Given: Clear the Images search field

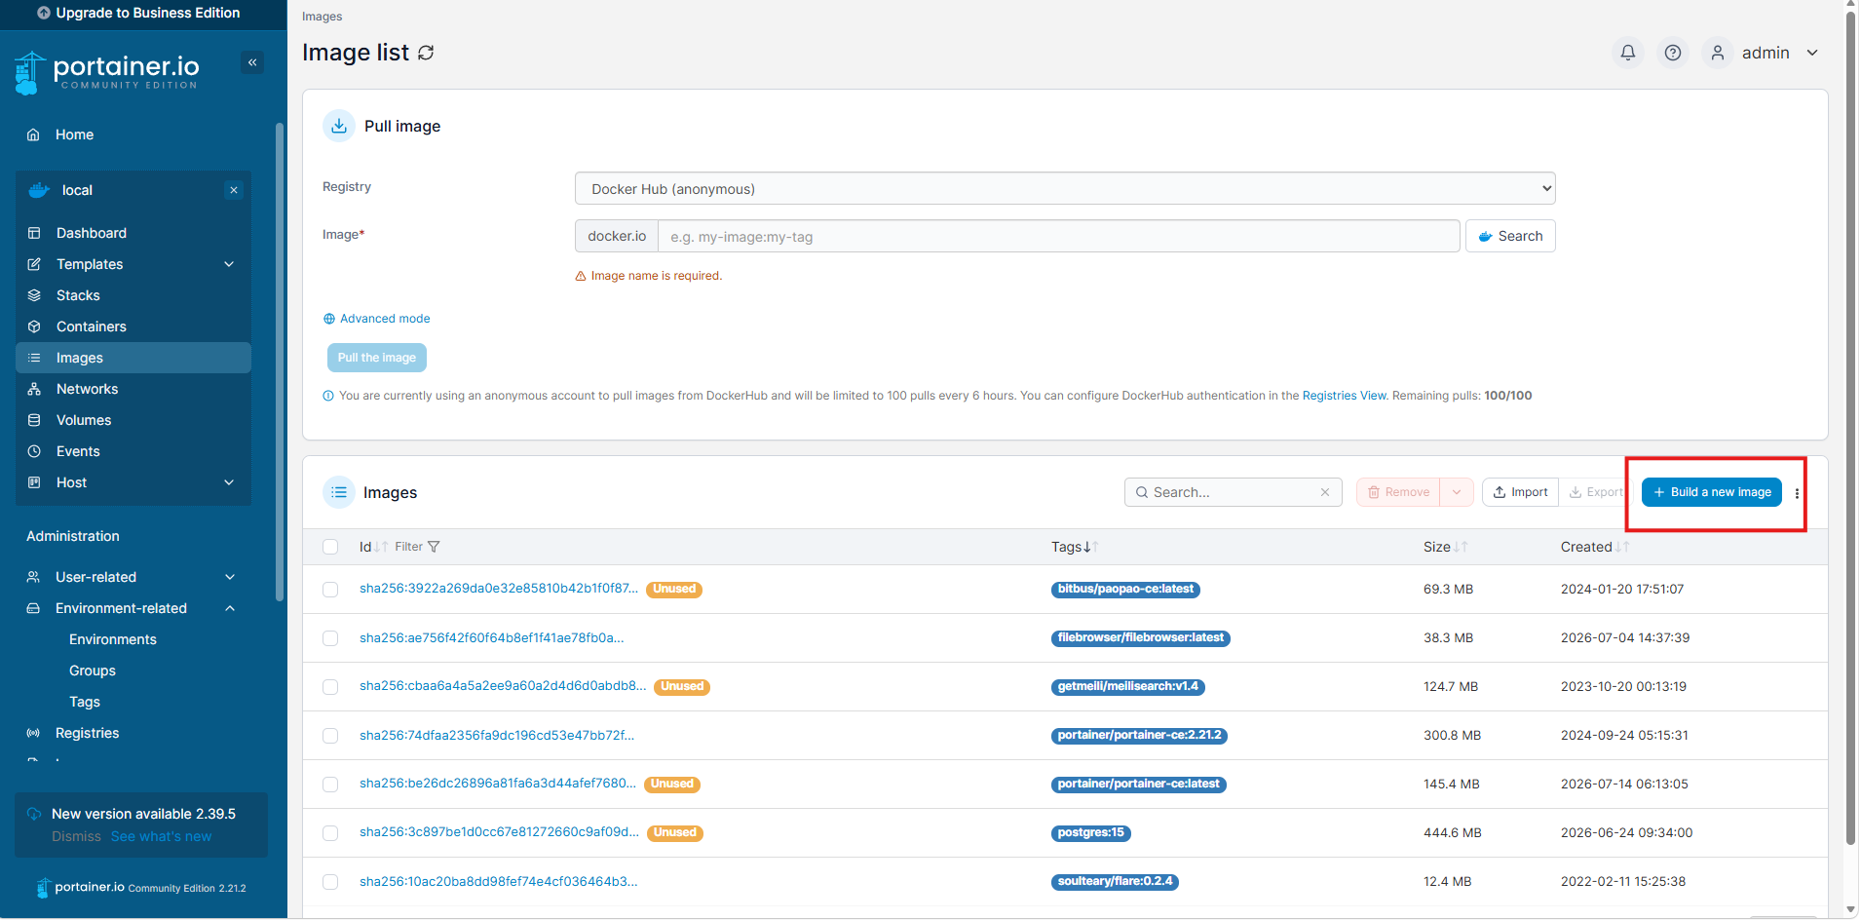Looking at the screenshot, I should [x=1325, y=492].
